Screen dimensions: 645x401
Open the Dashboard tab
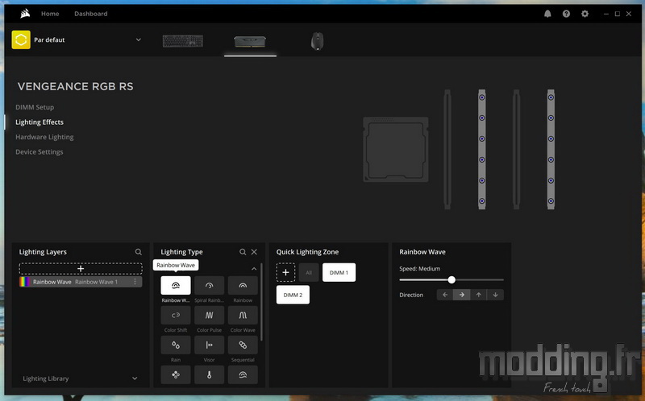(x=91, y=14)
